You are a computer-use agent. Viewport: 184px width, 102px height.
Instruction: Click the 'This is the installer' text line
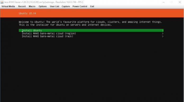65,25
